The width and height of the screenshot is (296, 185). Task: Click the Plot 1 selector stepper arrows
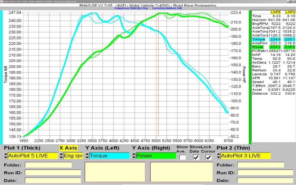click(6, 156)
